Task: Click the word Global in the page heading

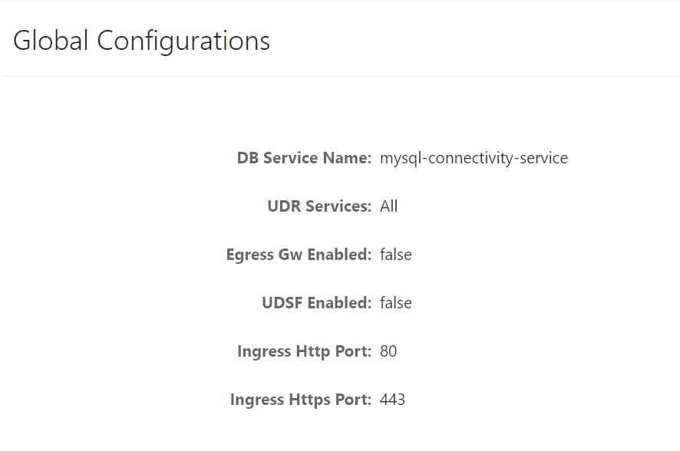Action: pyautogui.click(x=51, y=41)
